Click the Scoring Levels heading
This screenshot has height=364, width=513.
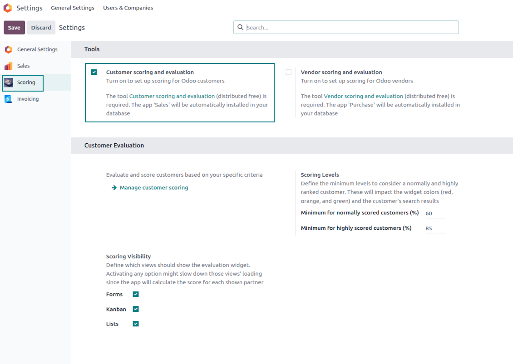coord(320,175)
